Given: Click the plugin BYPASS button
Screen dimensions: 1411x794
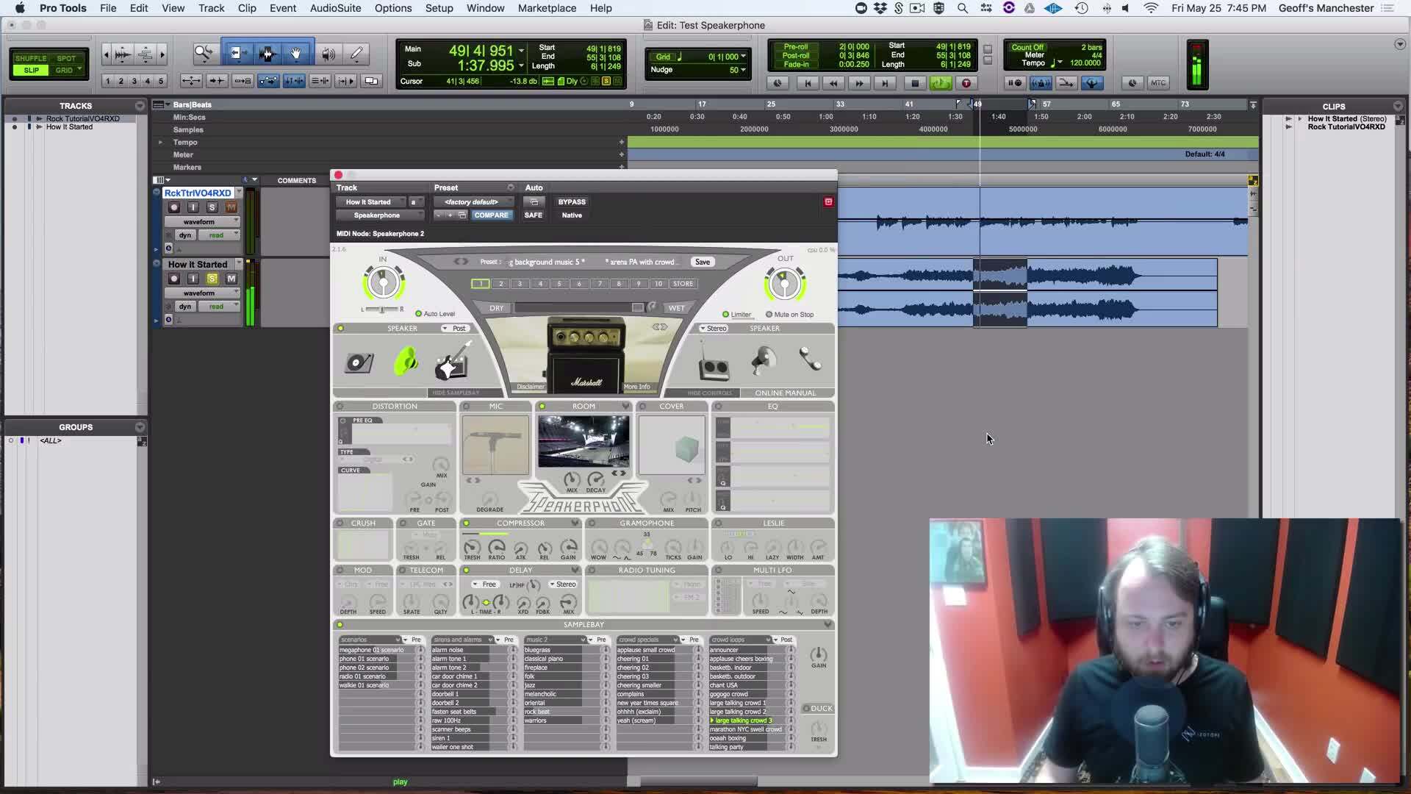Looking at the screenshot, I should click(572, 202).
